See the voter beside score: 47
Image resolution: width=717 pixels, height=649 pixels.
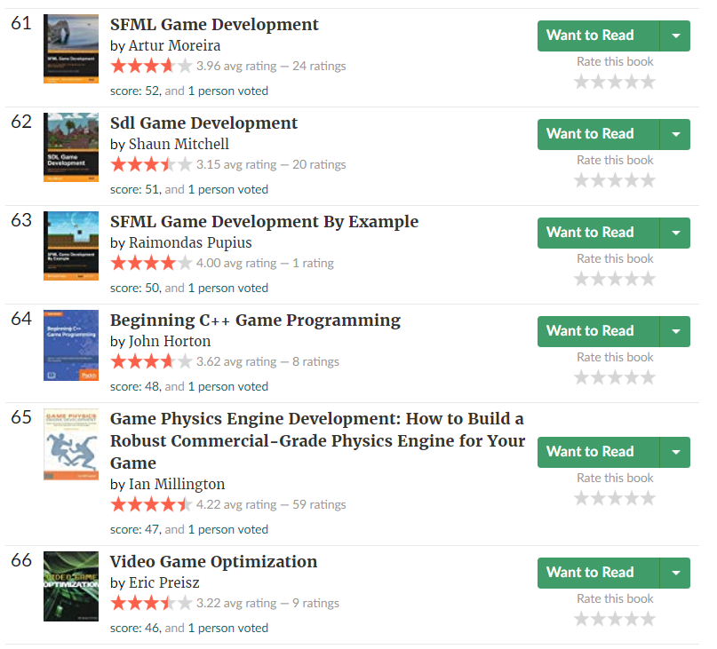228,529
